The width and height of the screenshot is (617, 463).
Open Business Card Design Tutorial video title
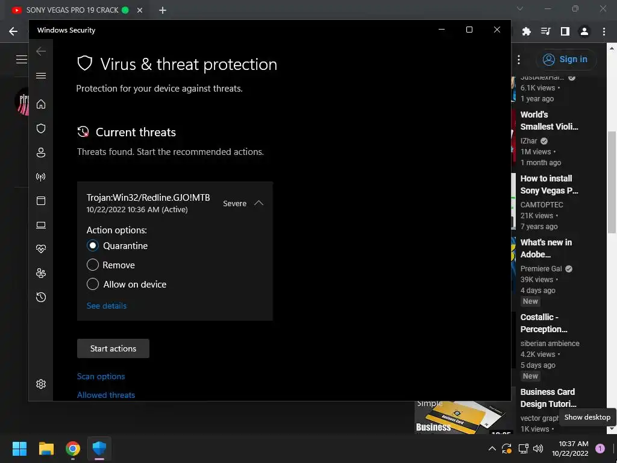click(x=548, y=398)
